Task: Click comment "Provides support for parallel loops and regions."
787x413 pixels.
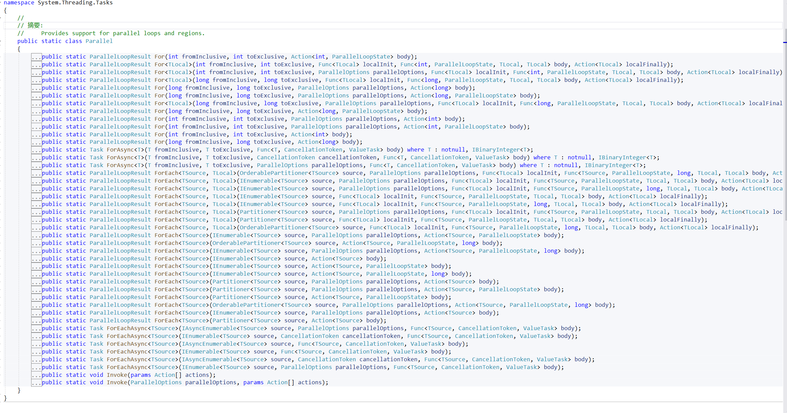Action: click(123, 33)
